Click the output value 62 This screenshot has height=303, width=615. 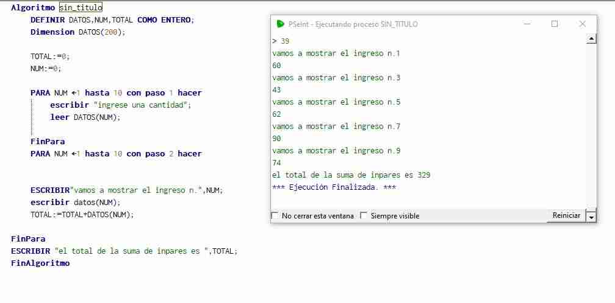(276, 114)
